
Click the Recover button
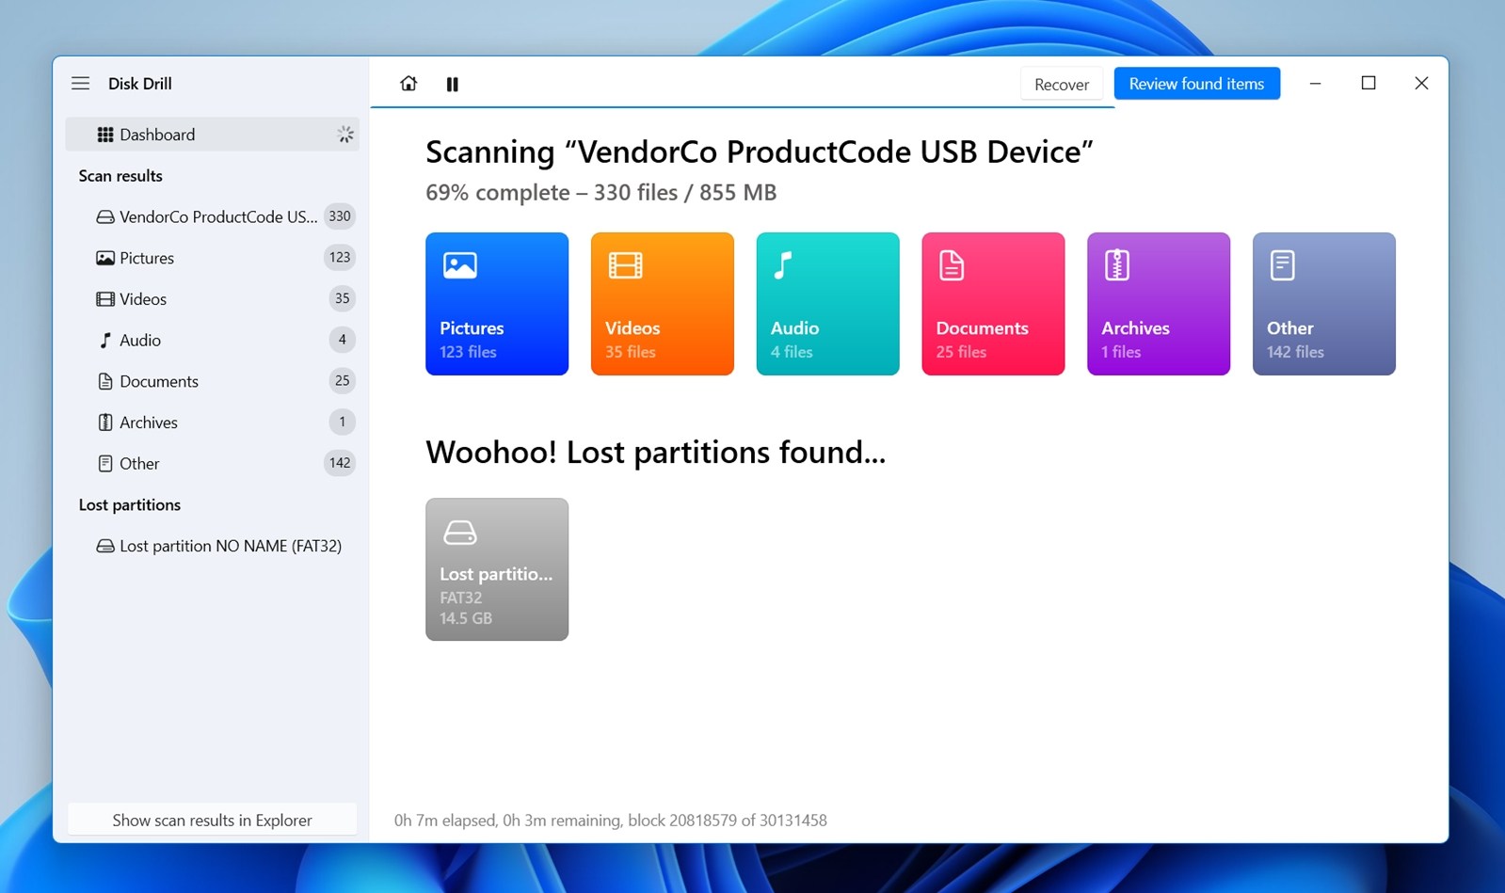point(1062,84)
